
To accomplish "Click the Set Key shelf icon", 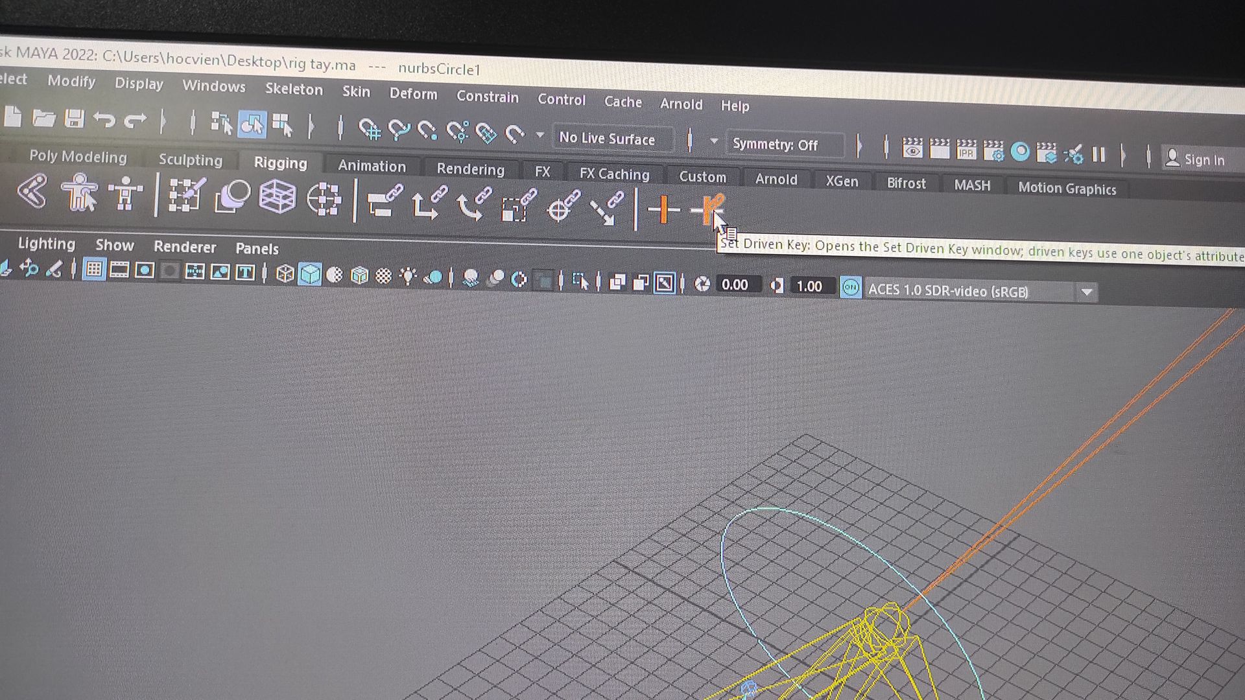I will 663,210.
